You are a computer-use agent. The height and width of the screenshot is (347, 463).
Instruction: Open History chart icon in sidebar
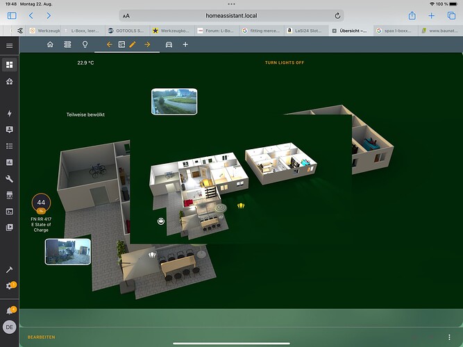[x=10, y=162]
